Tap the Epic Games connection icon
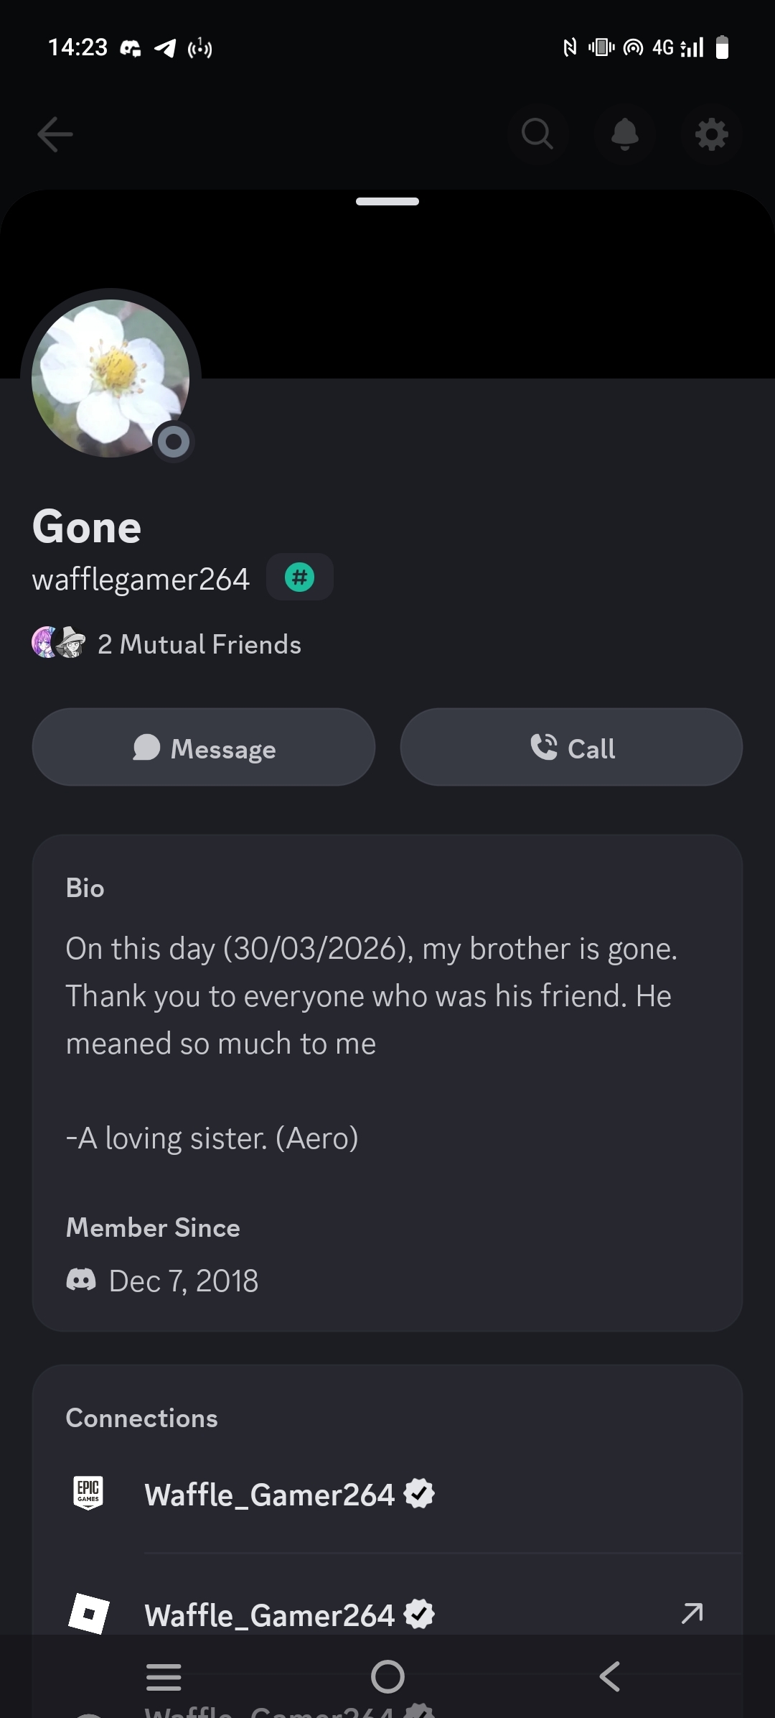This screenshot has width=775, height=1718. point(88,1493)
